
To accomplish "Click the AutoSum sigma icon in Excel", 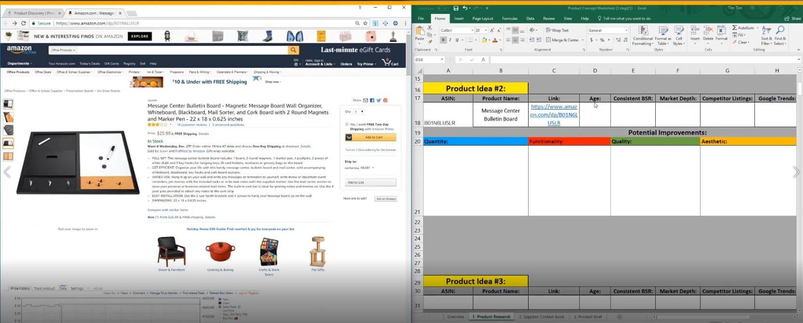I will point(735,28).
